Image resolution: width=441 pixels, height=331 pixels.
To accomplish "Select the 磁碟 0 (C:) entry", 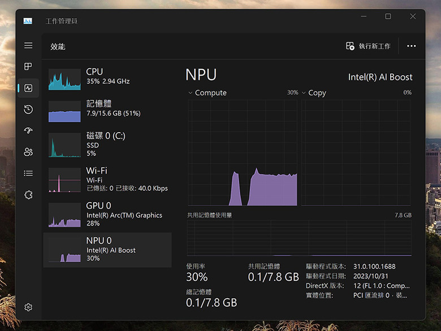I will [x=107, y=145].
